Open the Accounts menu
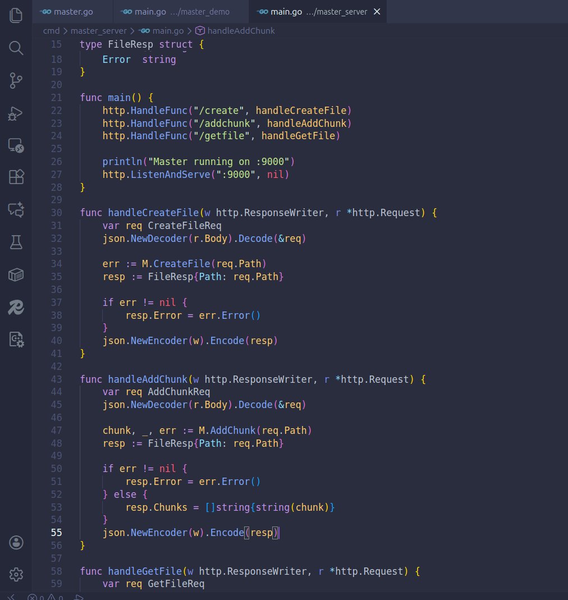 coord(16,542)
